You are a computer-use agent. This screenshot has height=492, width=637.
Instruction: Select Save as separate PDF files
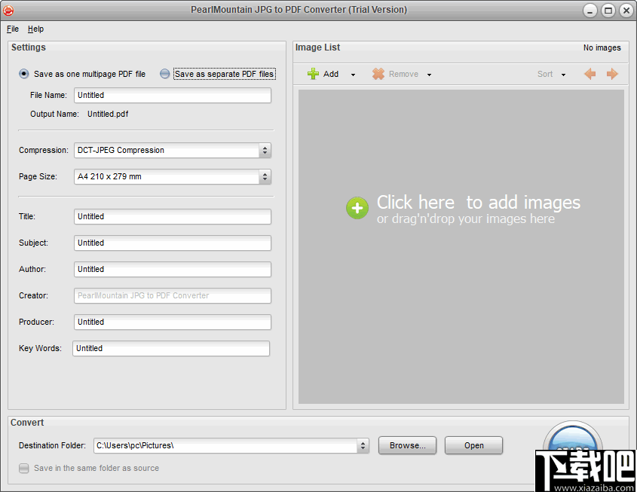(x=164, y=74)
